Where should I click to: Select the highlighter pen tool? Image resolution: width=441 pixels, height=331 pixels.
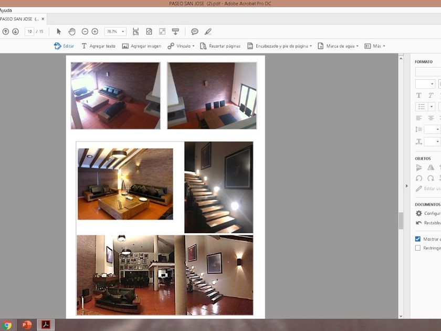tap(208, 32)
